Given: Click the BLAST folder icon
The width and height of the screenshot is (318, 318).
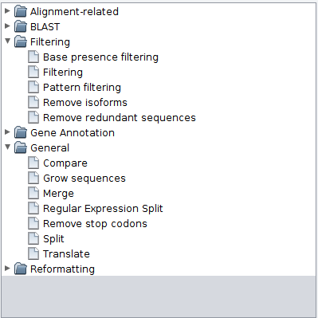Looking at the screenshot, I should (21, 26).
